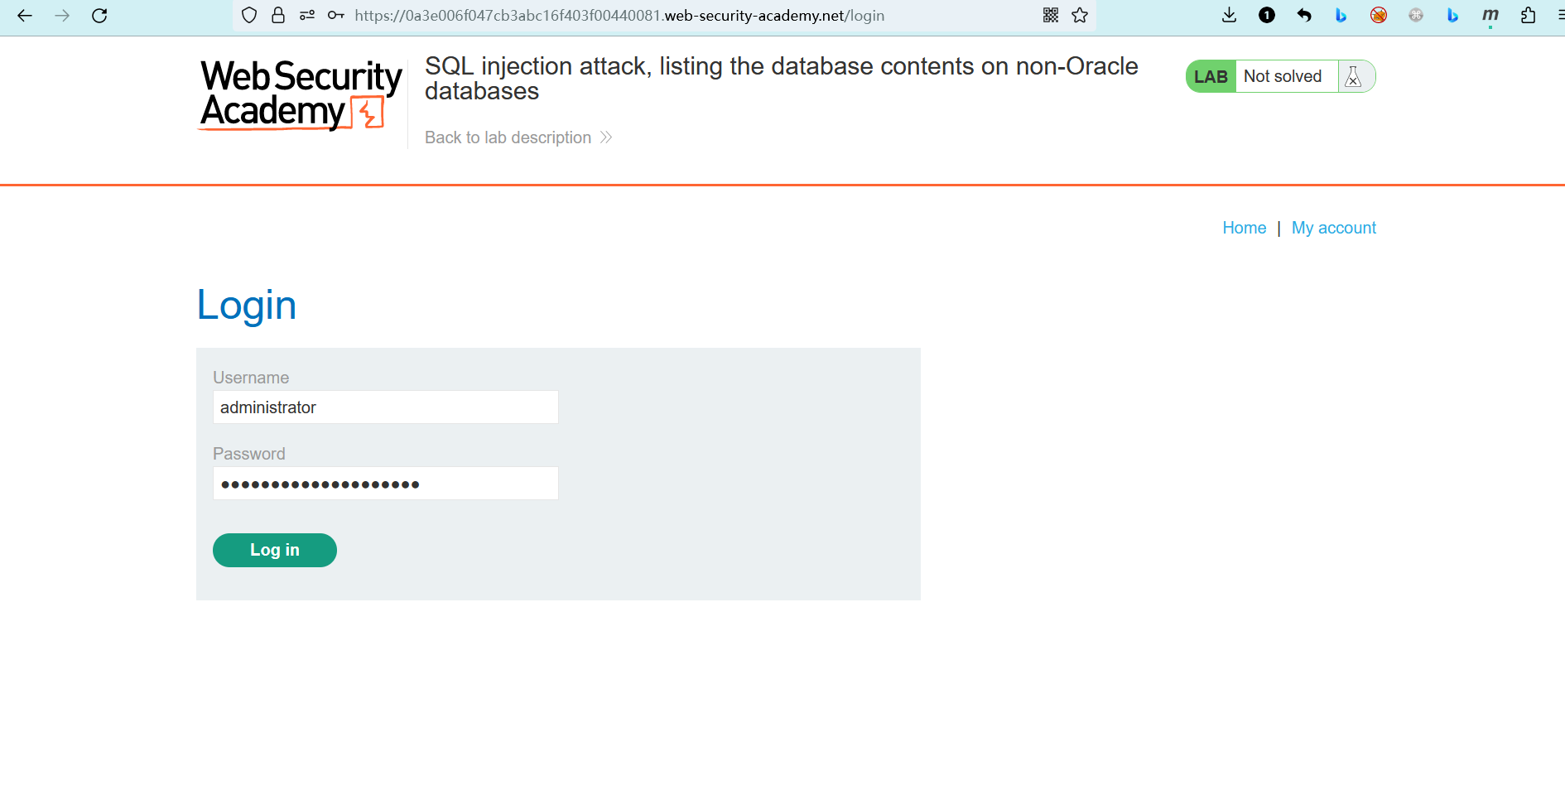Open the tracking protection shield icon

[249, 16]
